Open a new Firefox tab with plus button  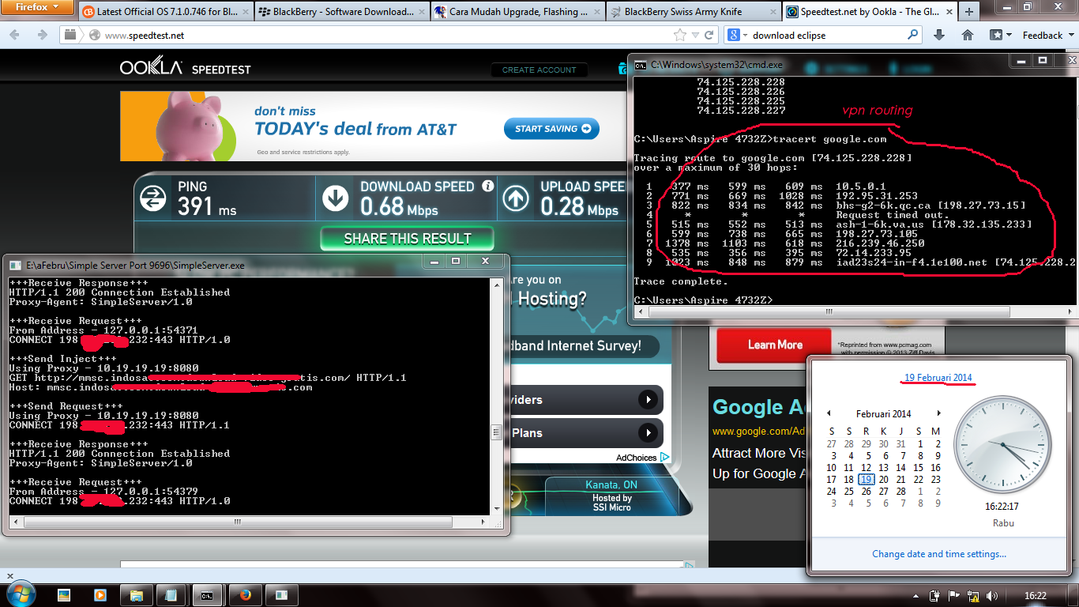coord(968,12)
